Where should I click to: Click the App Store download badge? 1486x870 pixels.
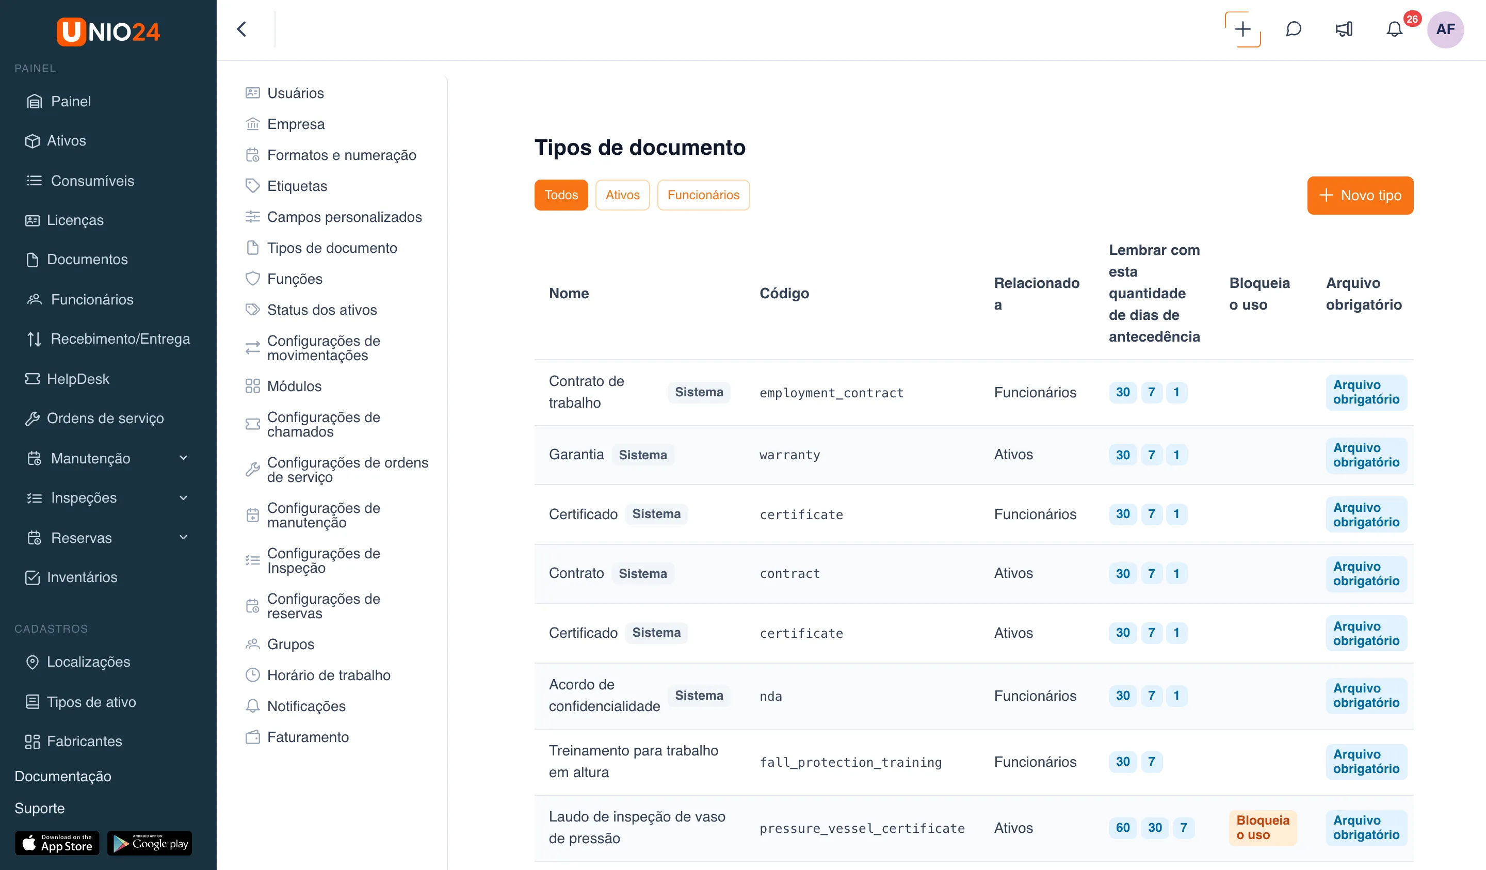(x=57, y=843)
